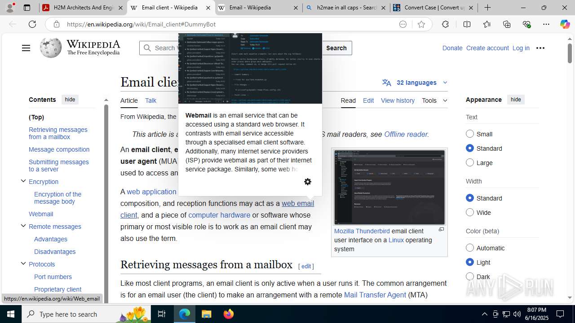Select the Read view tab

pos(348,100)
